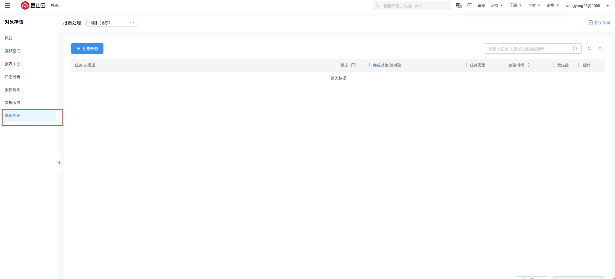Open the 相关文档 link
The width and height of the screenshot is (615, 279).
599,23
